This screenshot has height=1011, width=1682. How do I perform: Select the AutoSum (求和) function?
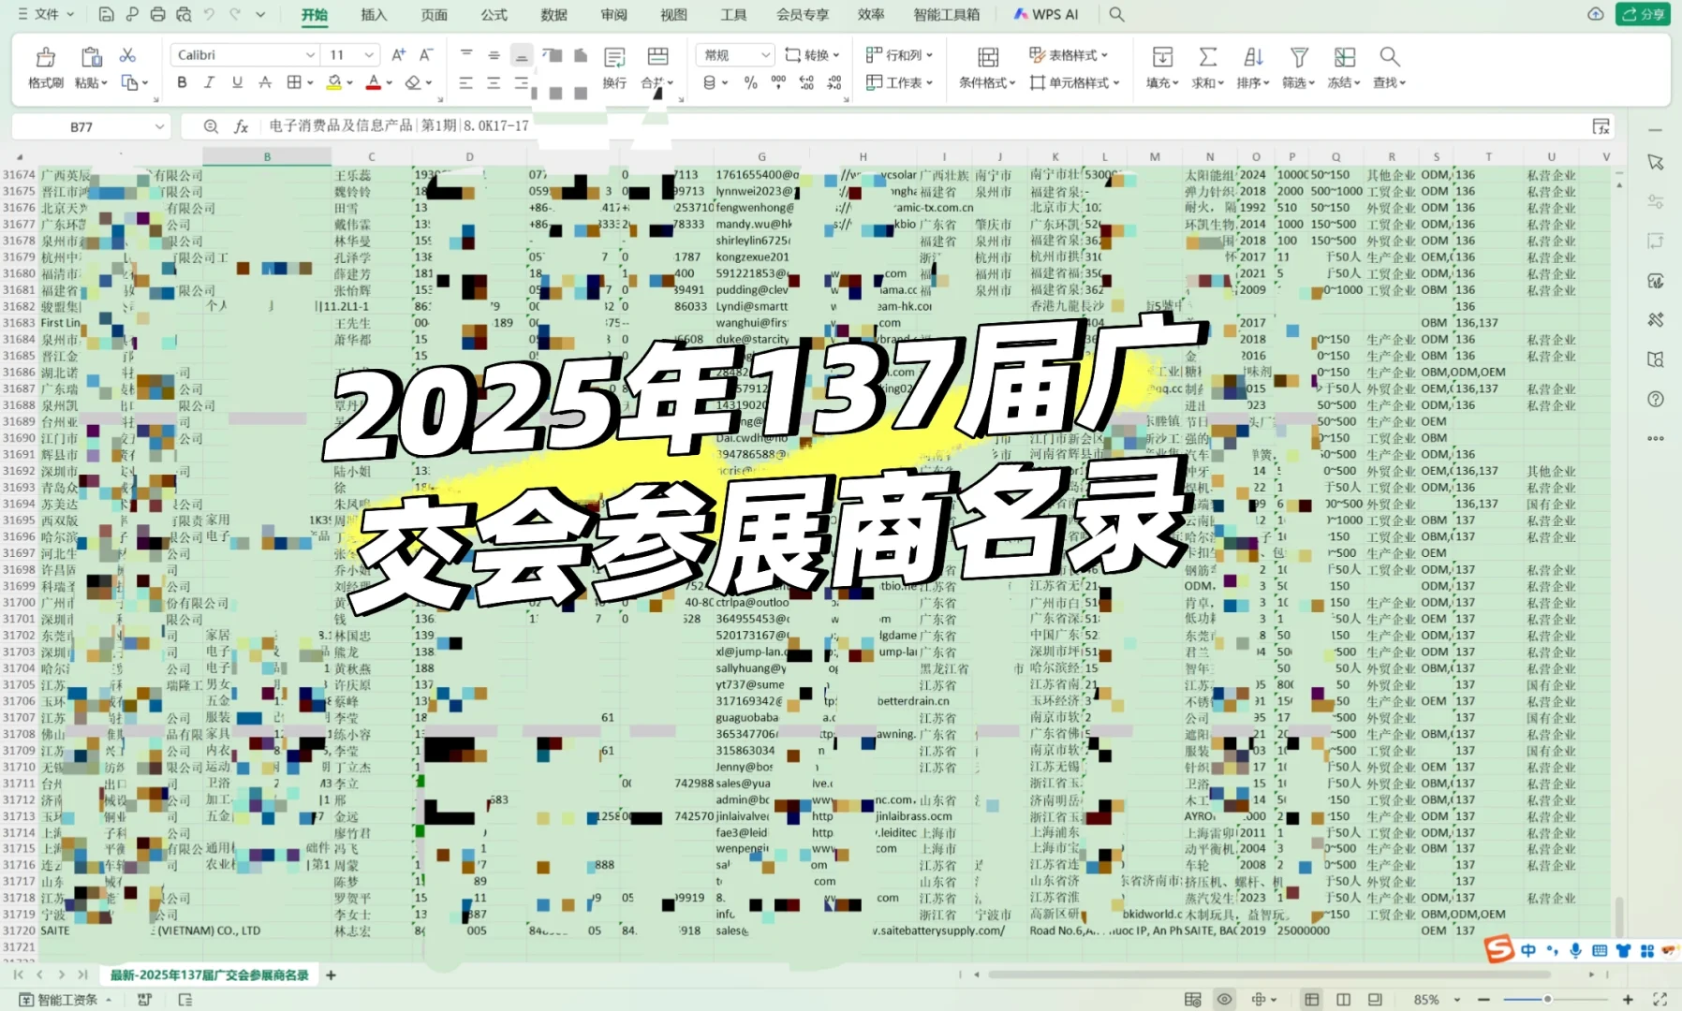(1206, 68)
